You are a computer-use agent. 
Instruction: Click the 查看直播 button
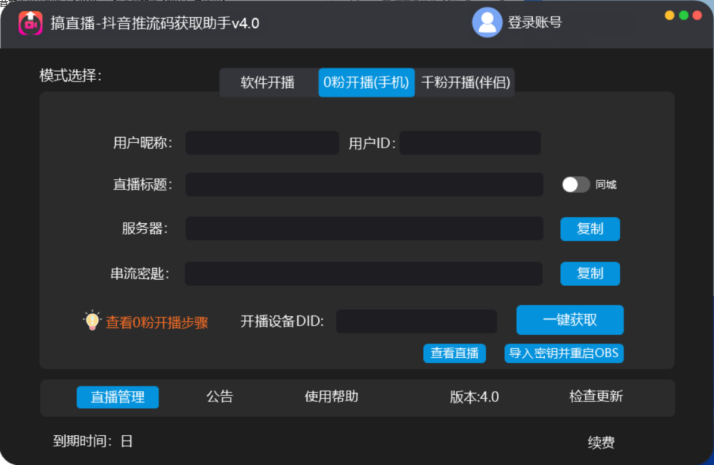click(x=454, y=354)
